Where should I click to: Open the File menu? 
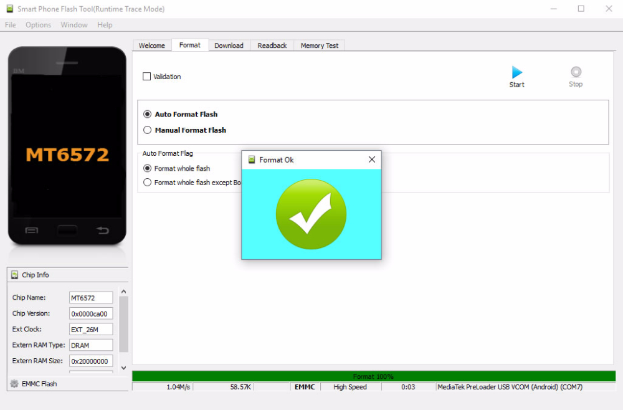tap(11, 25)
